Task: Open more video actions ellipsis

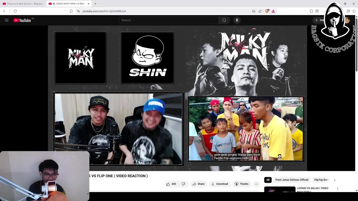Action: tap(256, 184)
